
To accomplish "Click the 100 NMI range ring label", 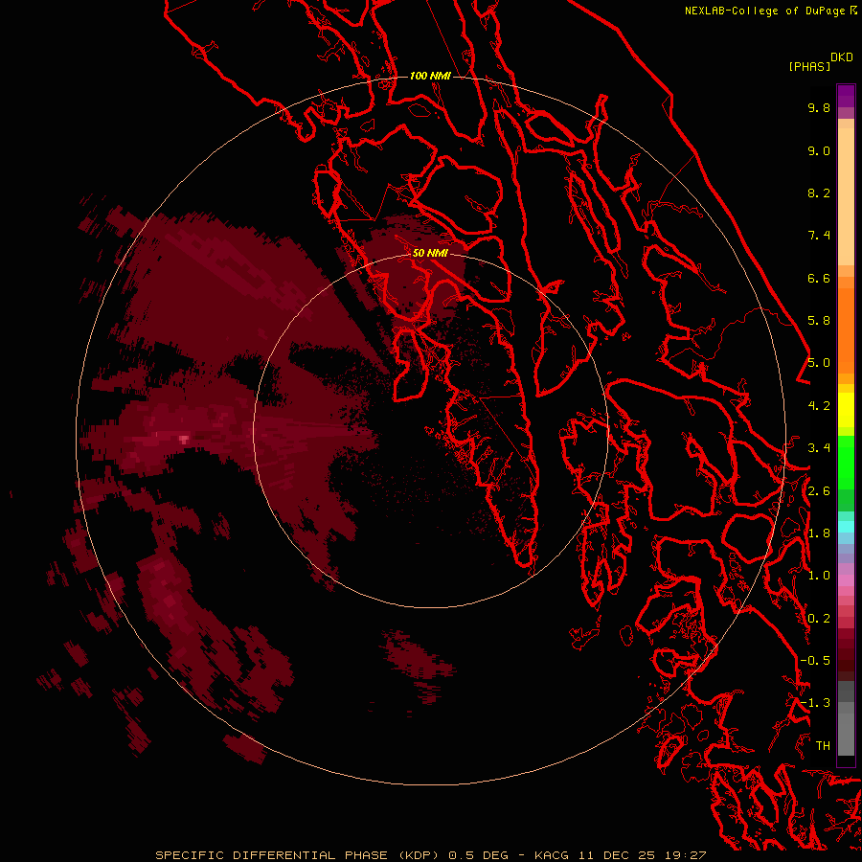I will point(430,76).
